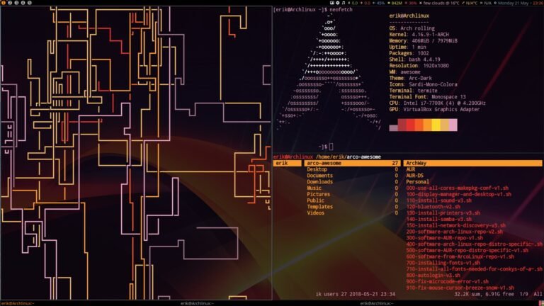The image size is (544, 306).
Task: Open the Downloads directory entry
Action: (319, 181)
